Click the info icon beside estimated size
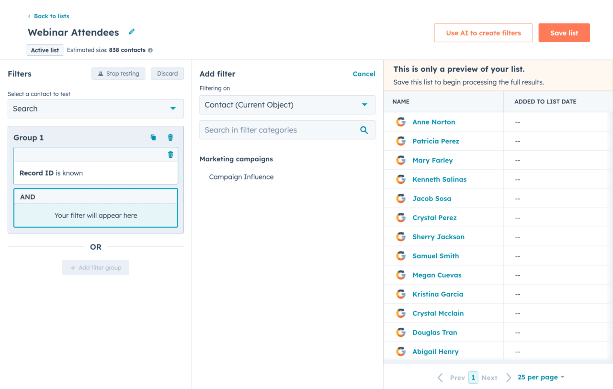This screenshot has height=389, width=613. pos(150,50)
